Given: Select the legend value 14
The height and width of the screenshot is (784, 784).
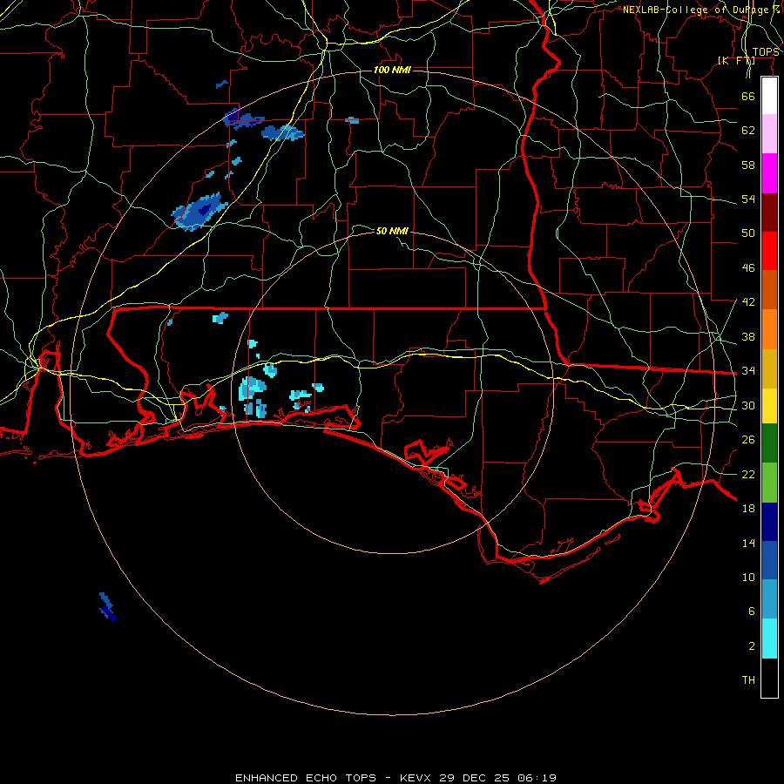Looking at the screenshot, I should tap(748, 543).
